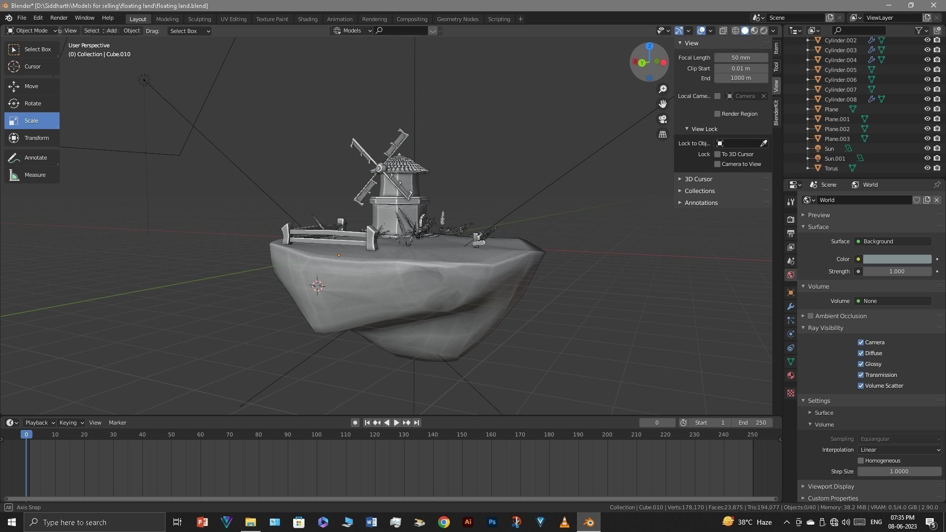Play the animation forward
The height and width of the screenshot is (532, 946).
[396, 423]
